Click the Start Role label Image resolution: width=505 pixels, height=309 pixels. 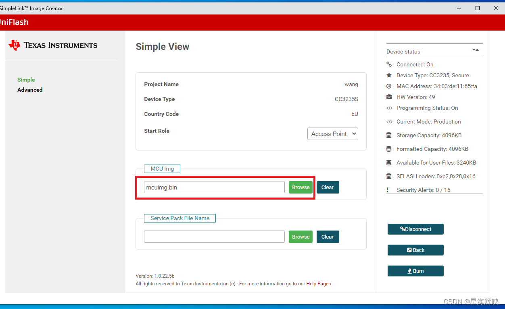(x=157, y=131)
